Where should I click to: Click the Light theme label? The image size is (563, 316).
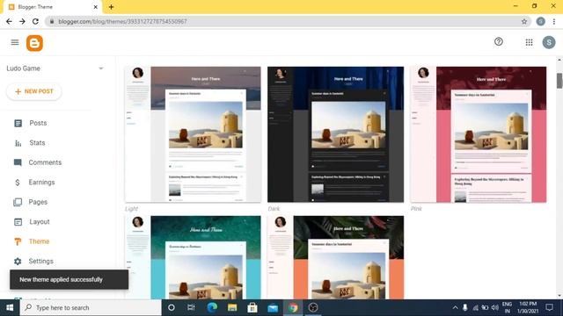tap(131, 209)
